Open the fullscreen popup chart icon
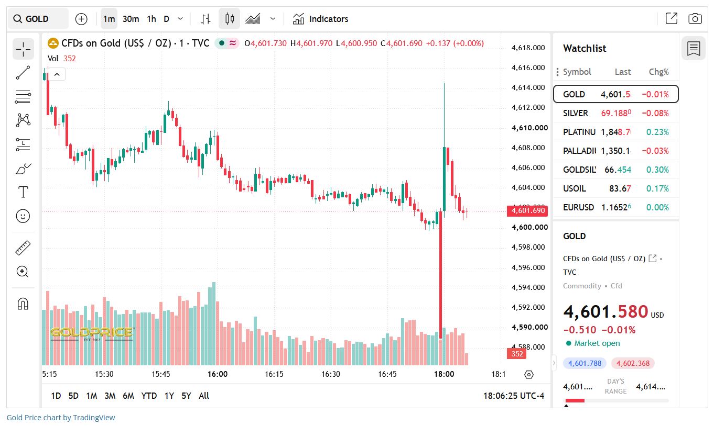This screenshot has height=426, width=714. point(672,19)
